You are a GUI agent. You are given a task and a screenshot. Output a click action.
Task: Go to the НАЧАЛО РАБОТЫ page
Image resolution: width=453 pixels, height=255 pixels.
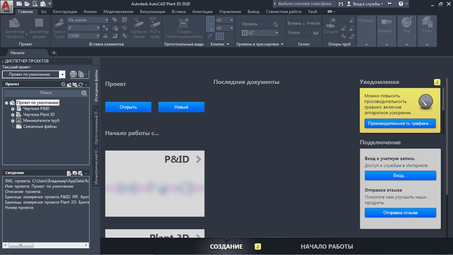point(327,247)
